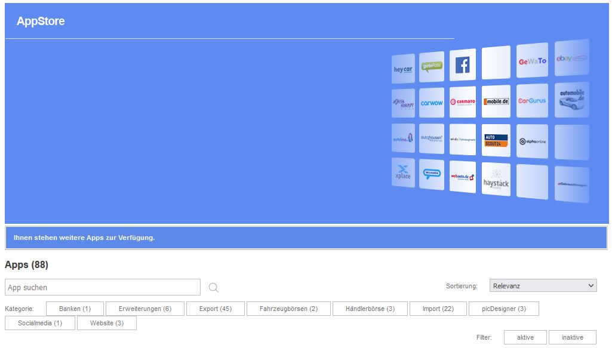
Task: Click the magnifying glass search icon
Action: [213, 288]
